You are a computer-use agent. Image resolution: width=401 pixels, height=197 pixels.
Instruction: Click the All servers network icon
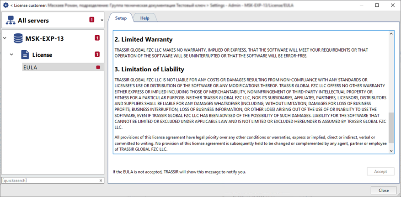[10, 20]
